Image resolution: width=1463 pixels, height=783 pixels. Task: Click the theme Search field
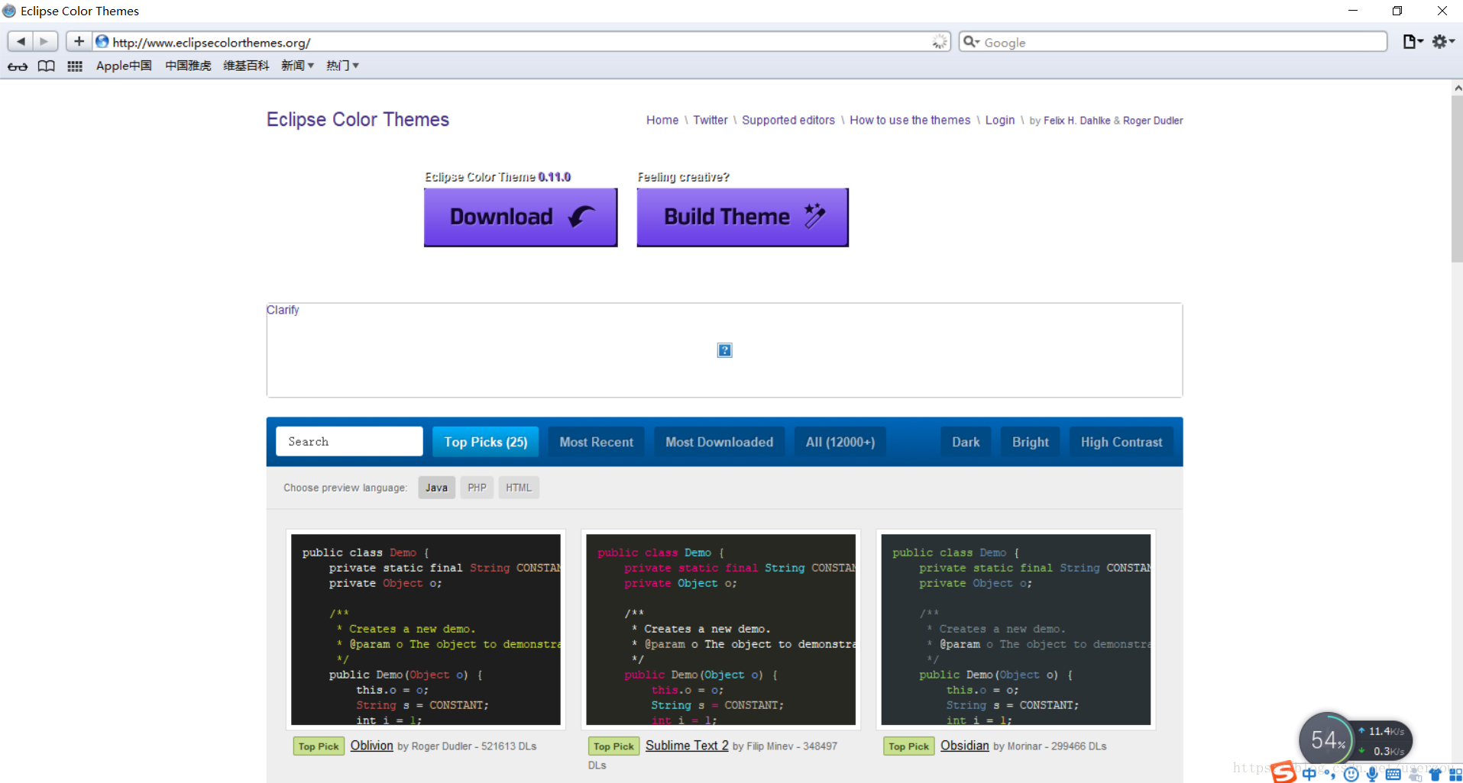[349, 441]
